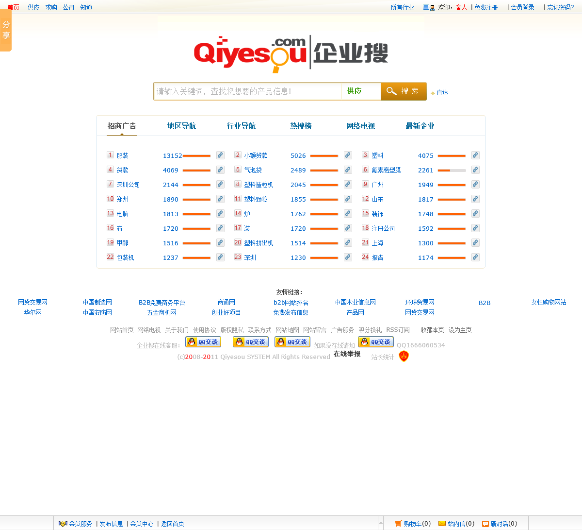582x530 pixels.
Task: Click the link icon beside 塑料颗粒
Action: (x=348, y=199)
